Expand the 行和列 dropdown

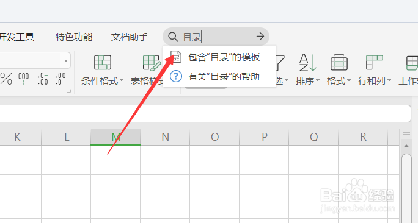(389, 80)
